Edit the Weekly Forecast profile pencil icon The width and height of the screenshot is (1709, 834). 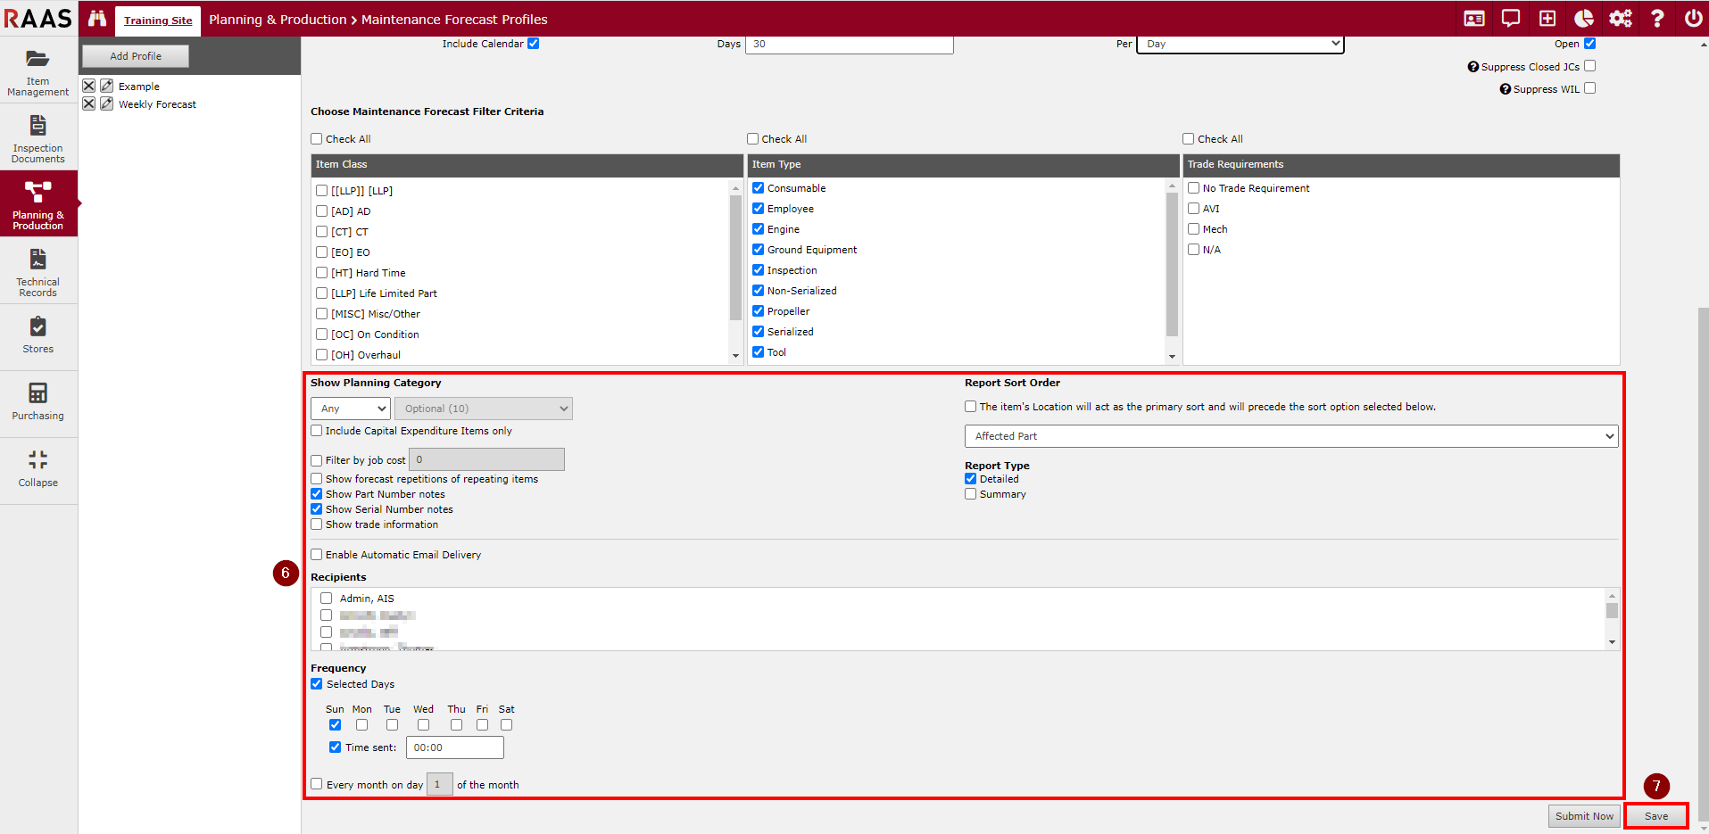(107, 104)
